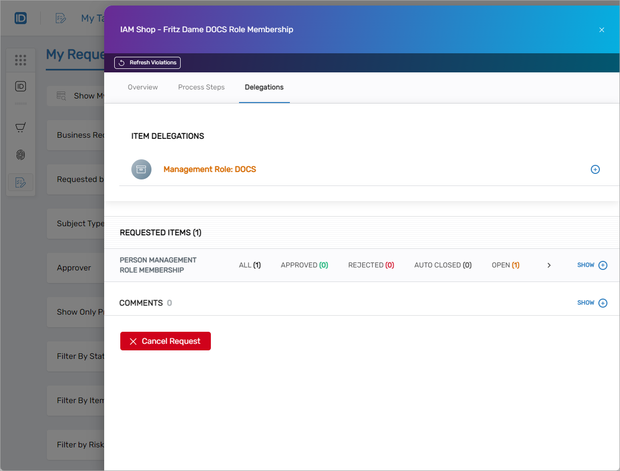Image resolution: width=620 pixels, height=471 pixels.
Task: Click the Management Role archive box icon
Action: point(141,169)
